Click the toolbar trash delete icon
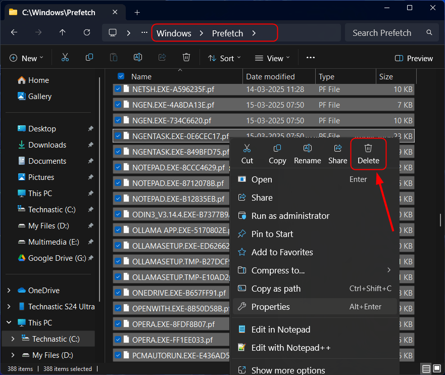The image size is (445, 375). click(x=186, y=58)
